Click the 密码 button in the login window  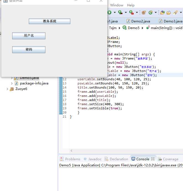(29, 50)
